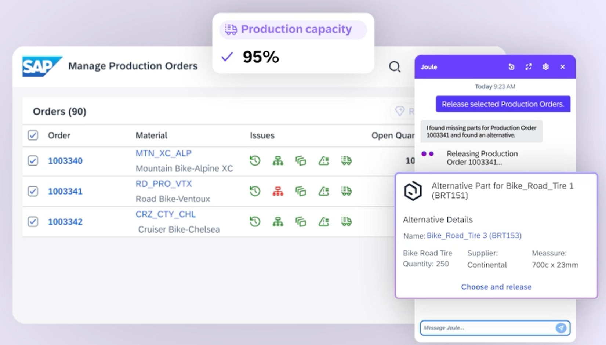Viewport: 606px width, 345px height.
Task: Open material RD_PRO_VTX link
Action: point(164,184)
